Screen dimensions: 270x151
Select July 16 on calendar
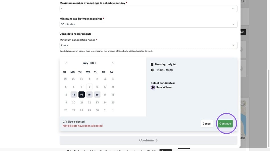pyautogui.click(x=97, y=95)
